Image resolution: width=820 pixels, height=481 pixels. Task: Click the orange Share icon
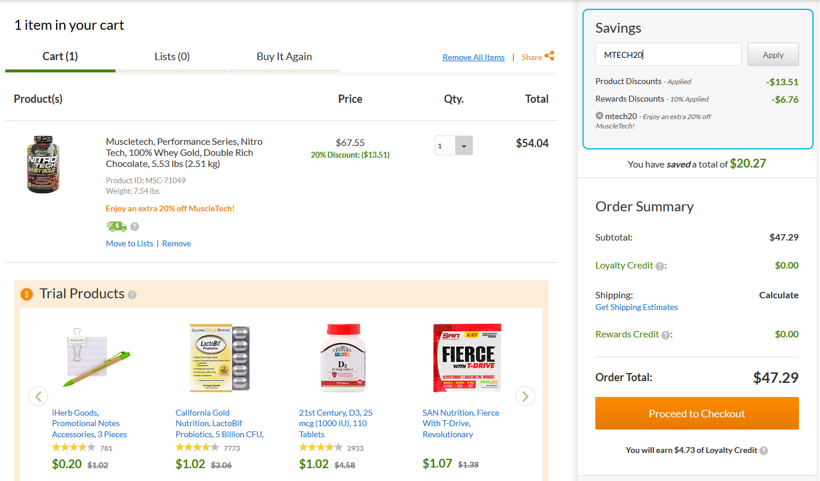tap(549, 56)
